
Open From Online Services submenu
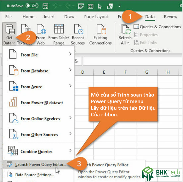point(39,118)
